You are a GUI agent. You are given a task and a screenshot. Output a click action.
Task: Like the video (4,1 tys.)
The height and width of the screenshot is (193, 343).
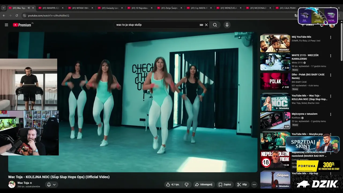click(173, 184)
